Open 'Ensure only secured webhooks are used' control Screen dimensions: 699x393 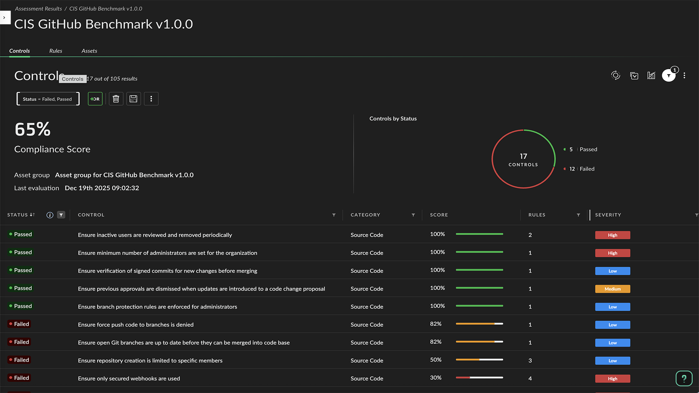[x=129, y=378]
